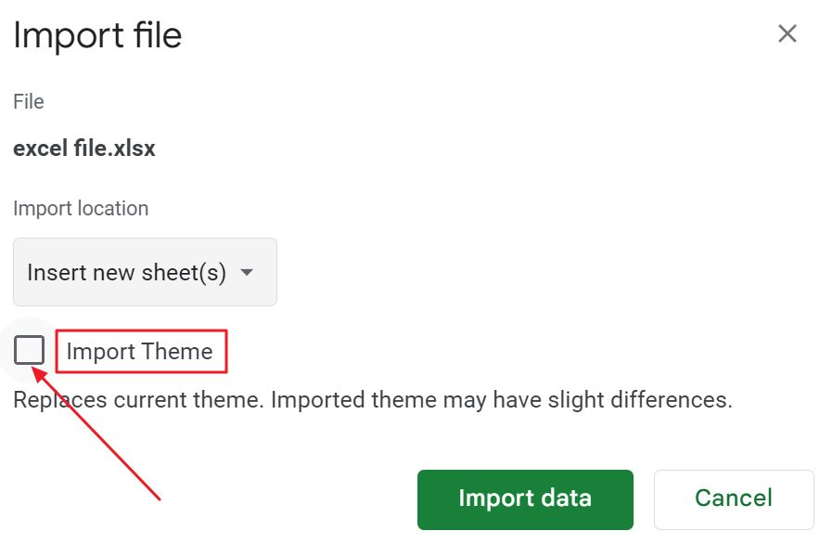833x544 pixels.
Task: Click the dropdown arrow beside Insert new sheet(s)
Action: (248, 272)
